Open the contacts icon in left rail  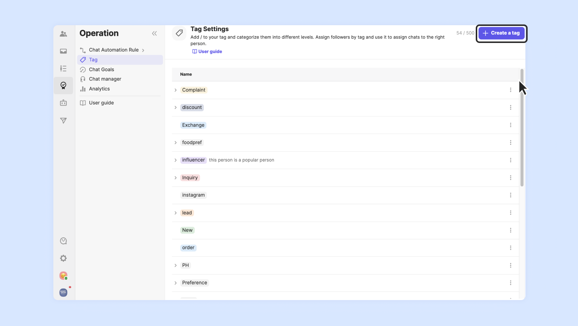click(x=63, y=34)
